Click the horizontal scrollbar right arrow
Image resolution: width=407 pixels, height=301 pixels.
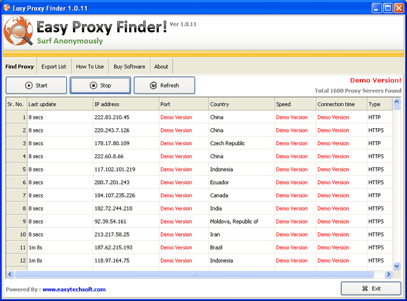[388, 274]
